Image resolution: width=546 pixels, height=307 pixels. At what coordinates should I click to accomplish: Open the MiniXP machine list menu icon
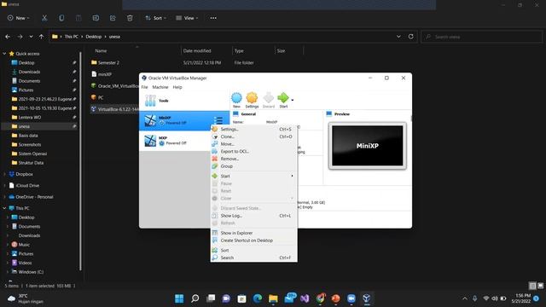(x=218, y=120)
